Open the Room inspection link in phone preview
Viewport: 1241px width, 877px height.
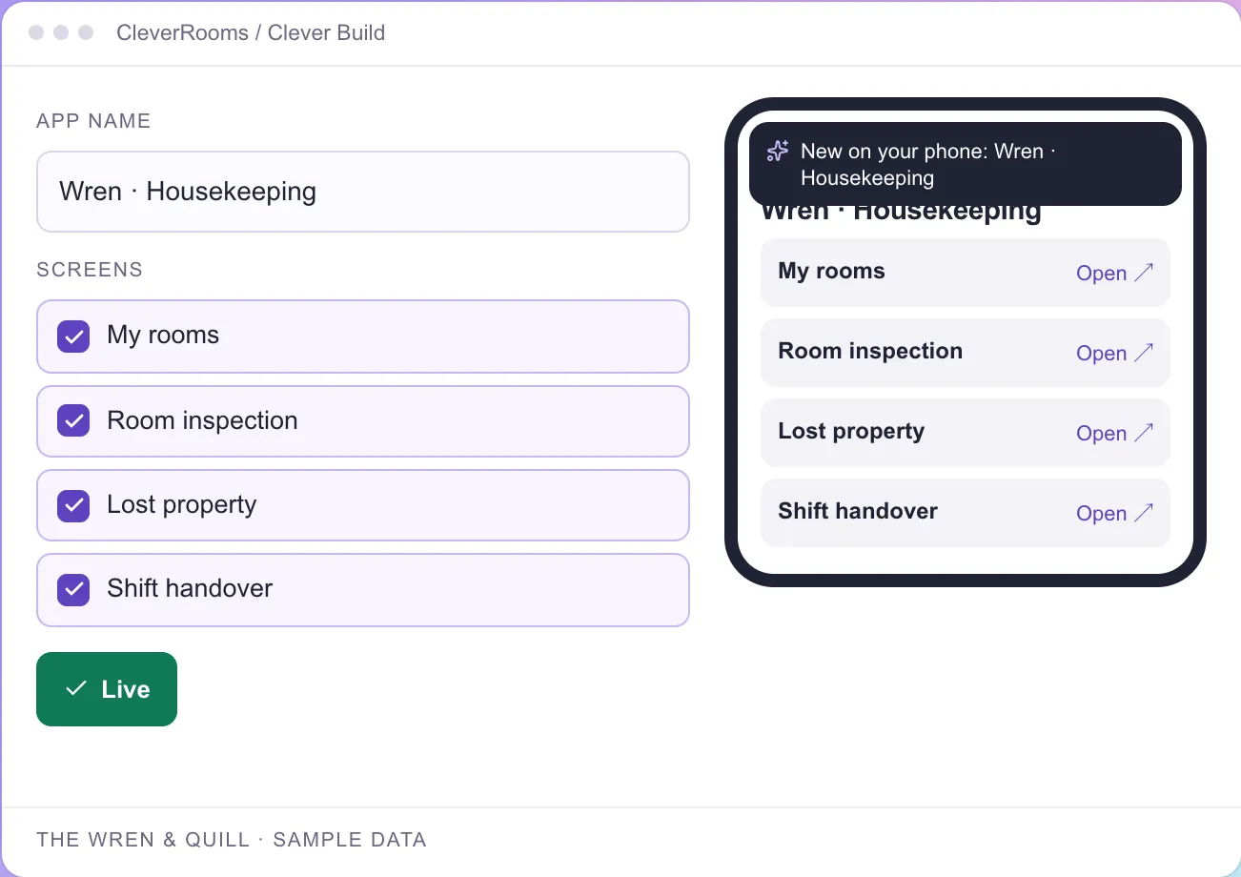tap(1114, 353)
